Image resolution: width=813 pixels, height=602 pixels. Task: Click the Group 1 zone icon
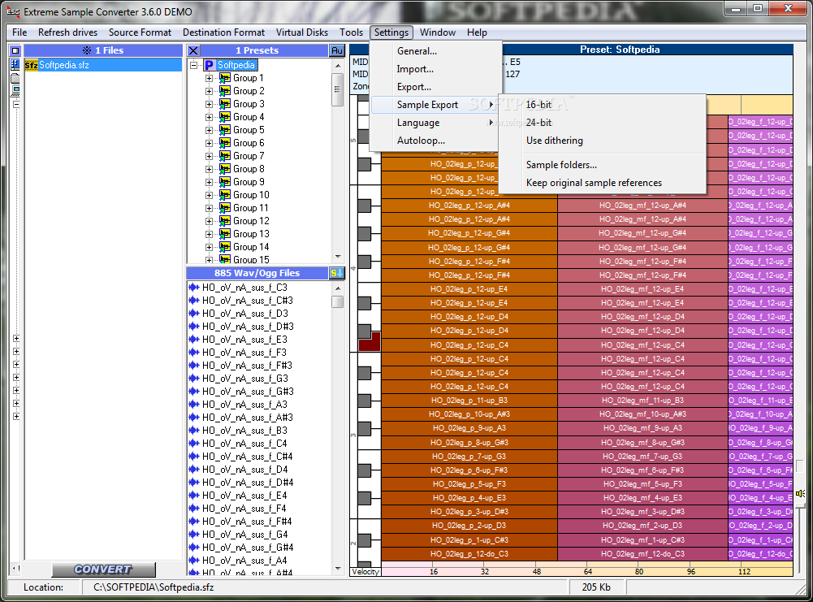click(224, 78)
